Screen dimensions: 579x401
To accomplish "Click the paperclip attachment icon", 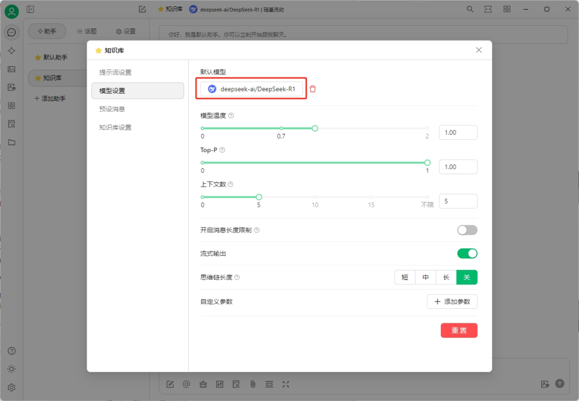I will point(253,384).
